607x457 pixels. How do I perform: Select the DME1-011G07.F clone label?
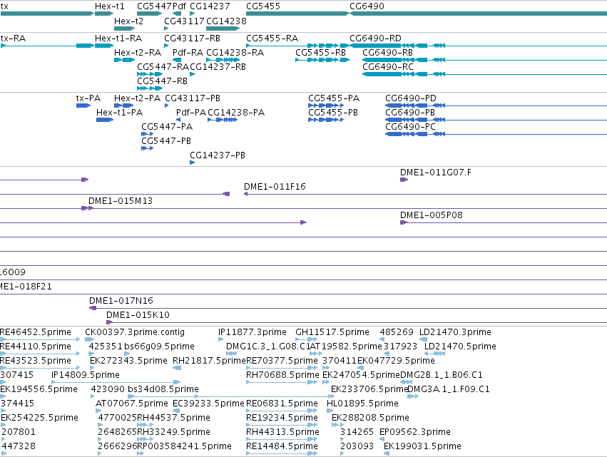[436, 173]
